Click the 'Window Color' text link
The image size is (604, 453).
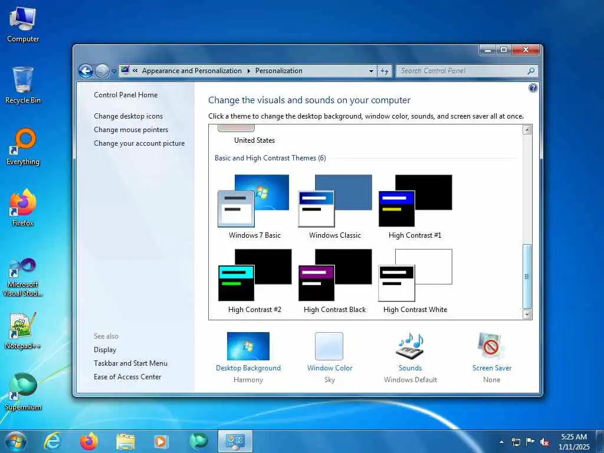point(330,368)
